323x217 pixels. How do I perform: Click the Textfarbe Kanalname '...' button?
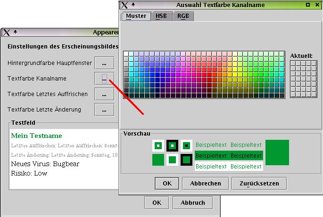[x=104, y=79]
